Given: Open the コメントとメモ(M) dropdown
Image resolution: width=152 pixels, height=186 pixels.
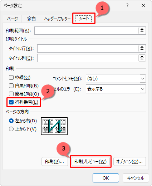Looking at the screenshot, I should pos(116,79).
